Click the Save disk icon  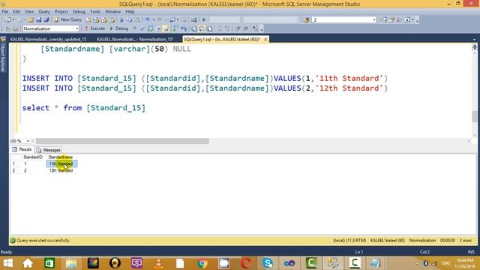(x=39, y=20)
